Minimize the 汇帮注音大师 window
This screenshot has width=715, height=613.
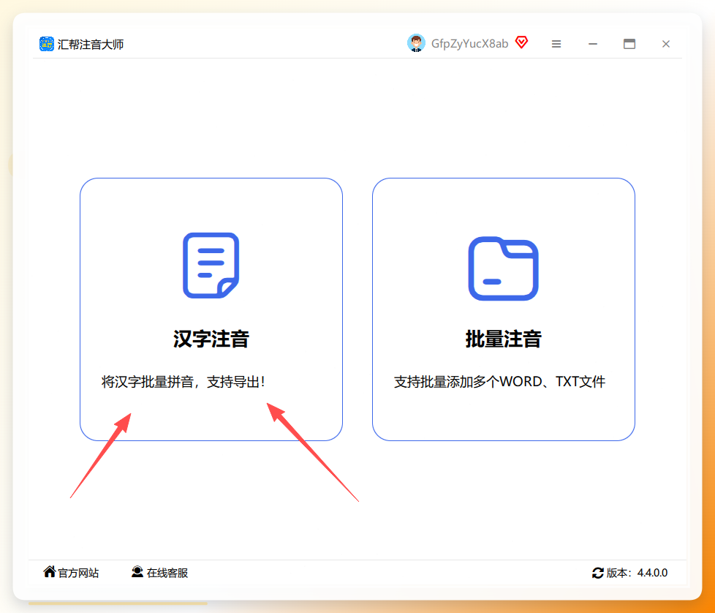(593, 44)
